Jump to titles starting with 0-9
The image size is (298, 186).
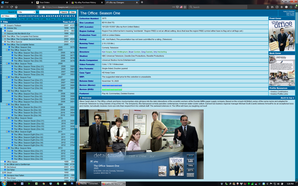[x=20, y=16]
